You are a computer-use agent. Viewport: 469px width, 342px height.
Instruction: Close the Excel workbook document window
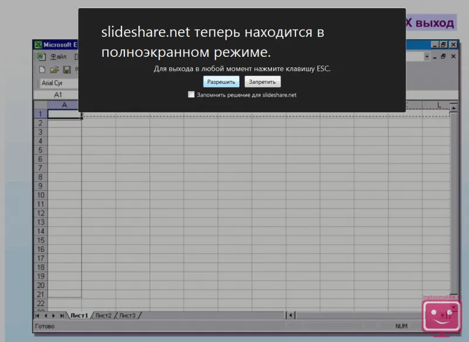coord(453,56)
